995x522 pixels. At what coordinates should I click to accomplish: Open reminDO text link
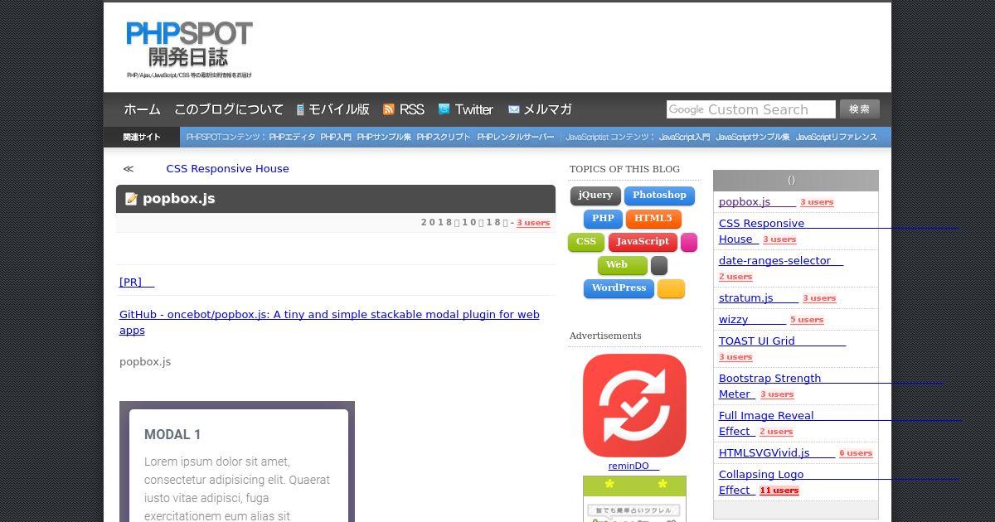click(633, 466)
